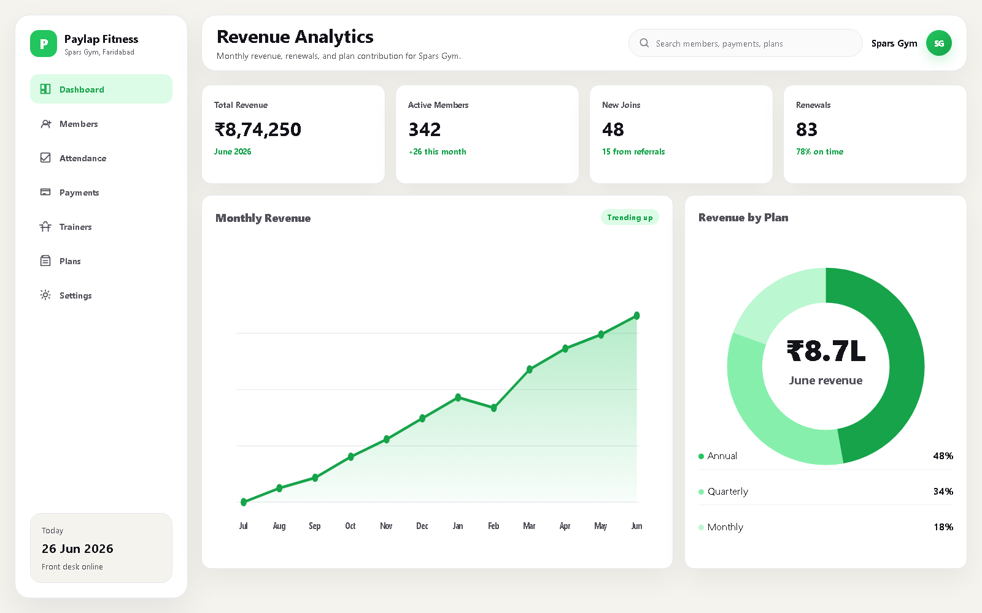Click the Trainers dumbbell icon
The image size is (982, 613).
click(45, 226)
